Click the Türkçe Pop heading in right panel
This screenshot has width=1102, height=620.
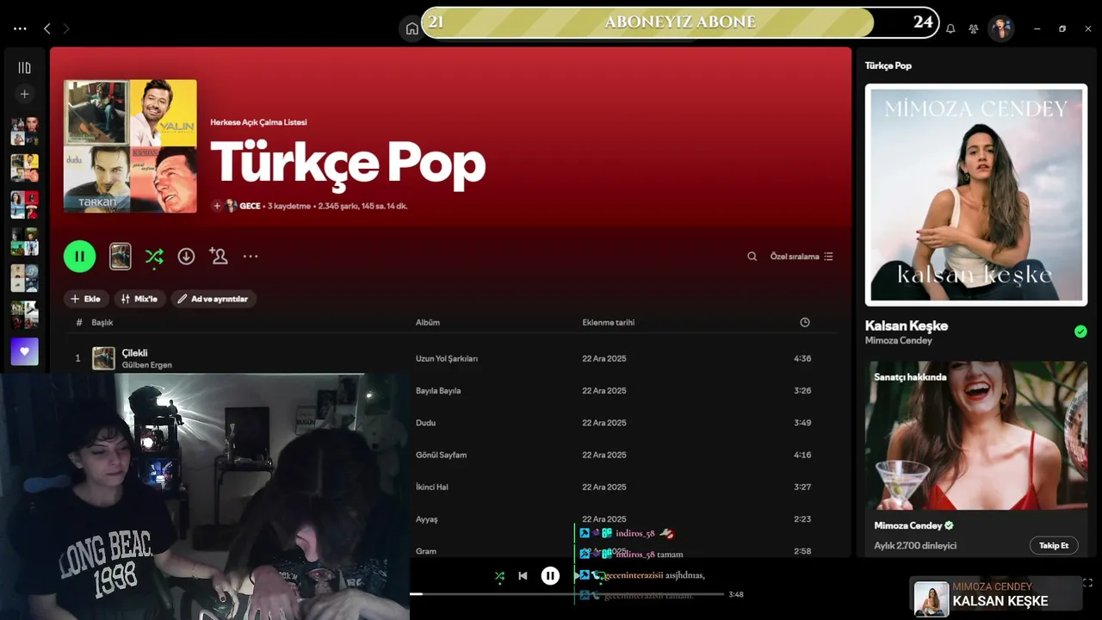(888, 65)
